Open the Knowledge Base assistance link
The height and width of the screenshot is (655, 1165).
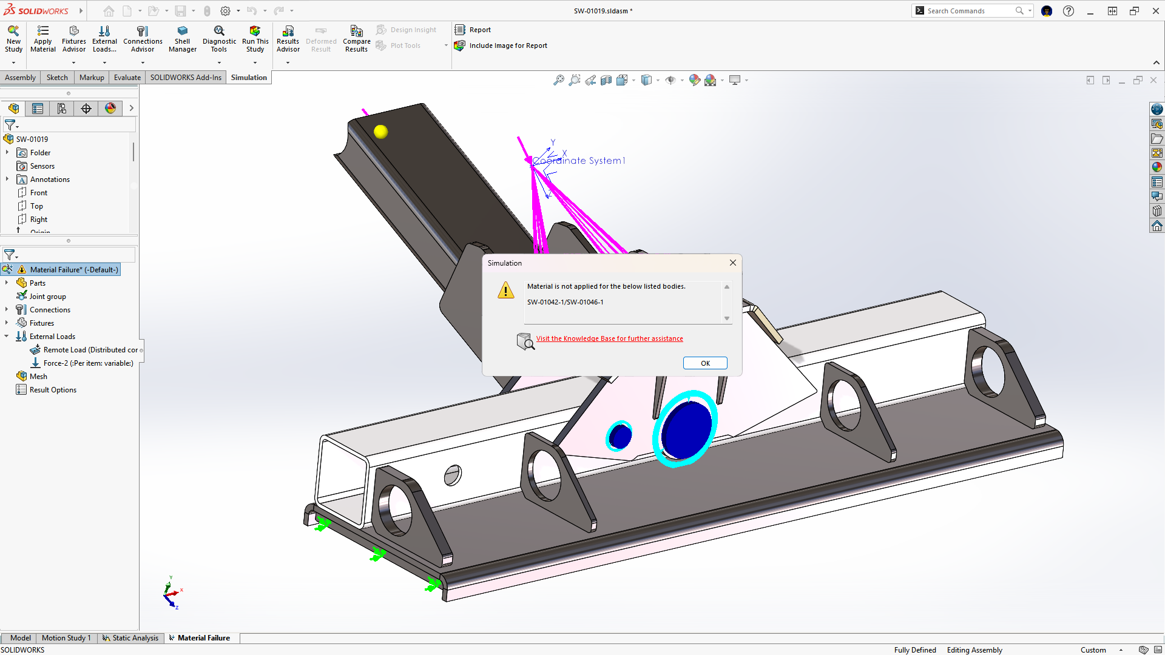pos(609,339)
